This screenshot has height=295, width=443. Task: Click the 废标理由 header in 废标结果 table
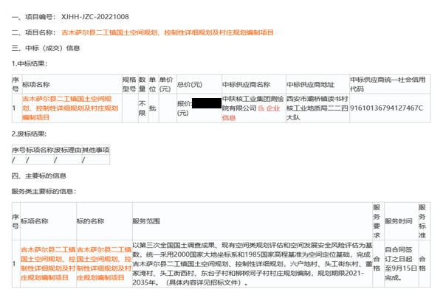[66, 150]
